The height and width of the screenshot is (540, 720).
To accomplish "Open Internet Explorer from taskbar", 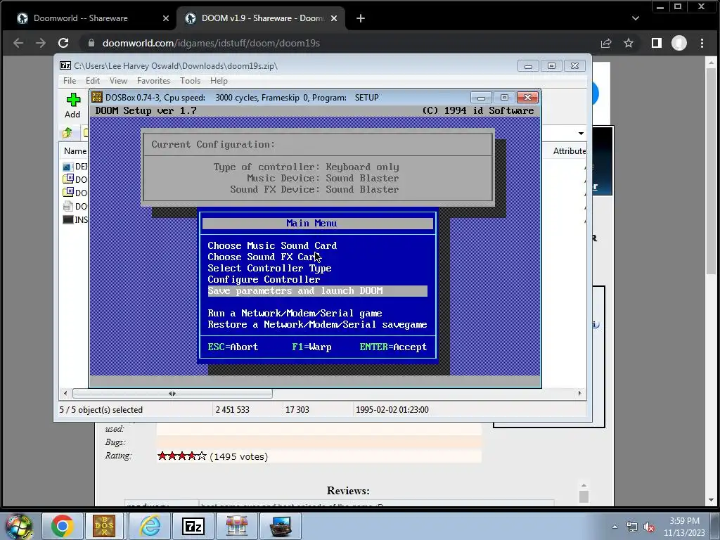I will tap(150, 526).
